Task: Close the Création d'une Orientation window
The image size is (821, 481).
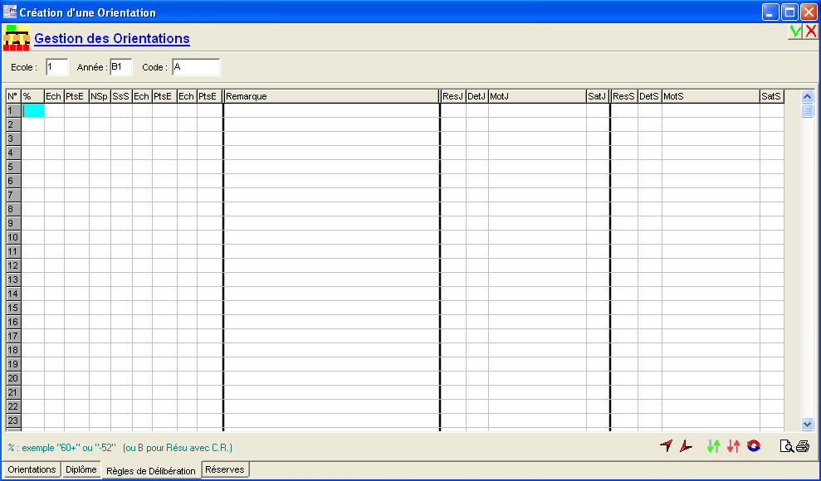Action: 809,12
